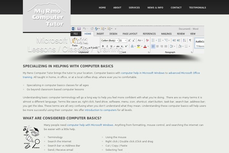Open NEWS & INFO in the site navigation

pos(155,8)
